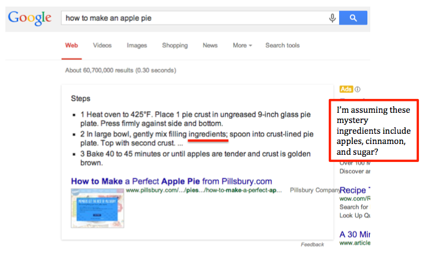Screen dimensions: 425x255
Task: Switch to the Images tab
Action: tap(137, 46)
